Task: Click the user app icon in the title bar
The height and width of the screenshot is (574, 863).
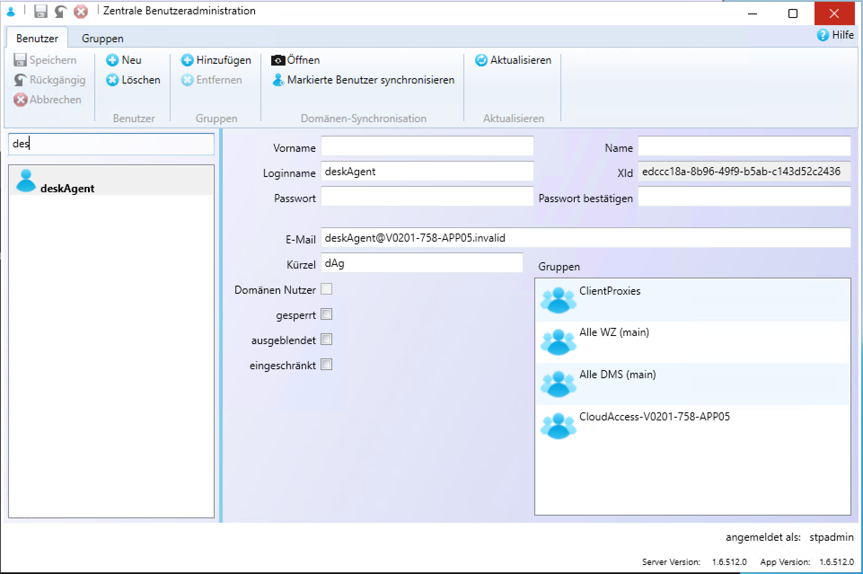Action: click(11, 11)
